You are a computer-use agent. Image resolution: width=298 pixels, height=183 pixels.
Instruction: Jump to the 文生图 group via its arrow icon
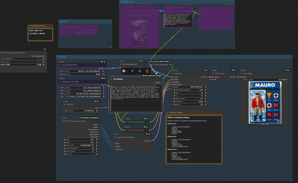(44, 65)
